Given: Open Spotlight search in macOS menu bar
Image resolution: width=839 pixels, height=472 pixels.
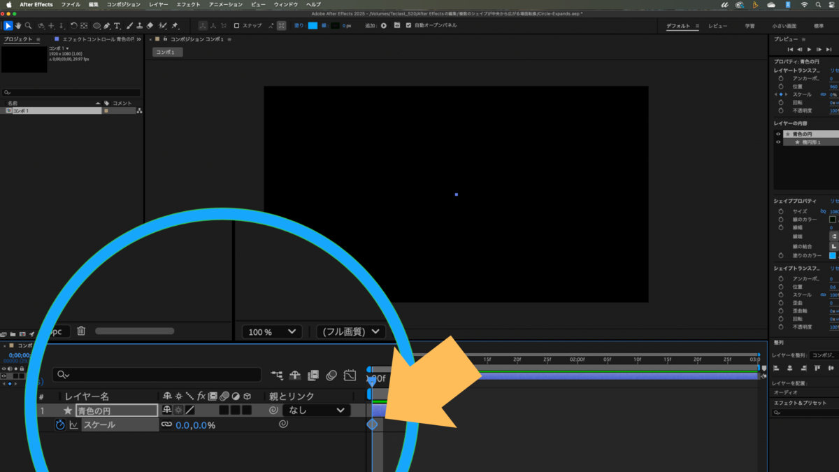Looking at the screenshot, I should point(818,5).
